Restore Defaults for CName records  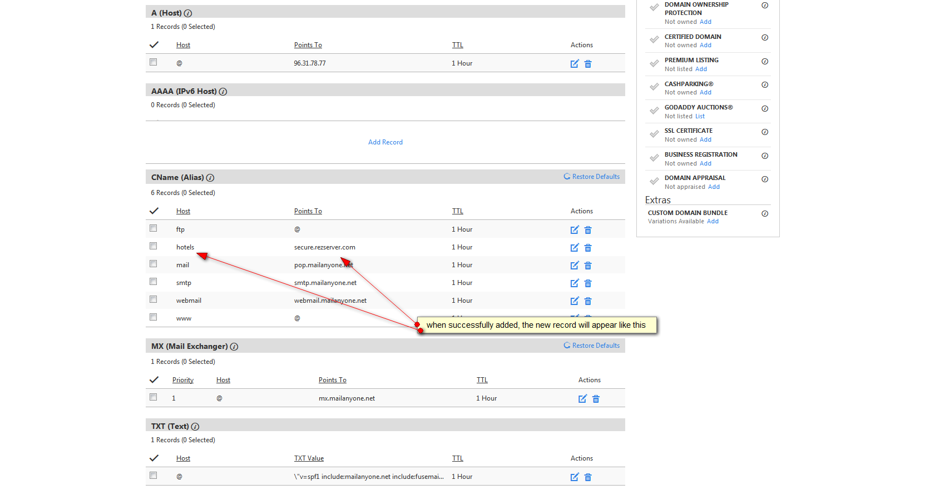tap(591, 177)
